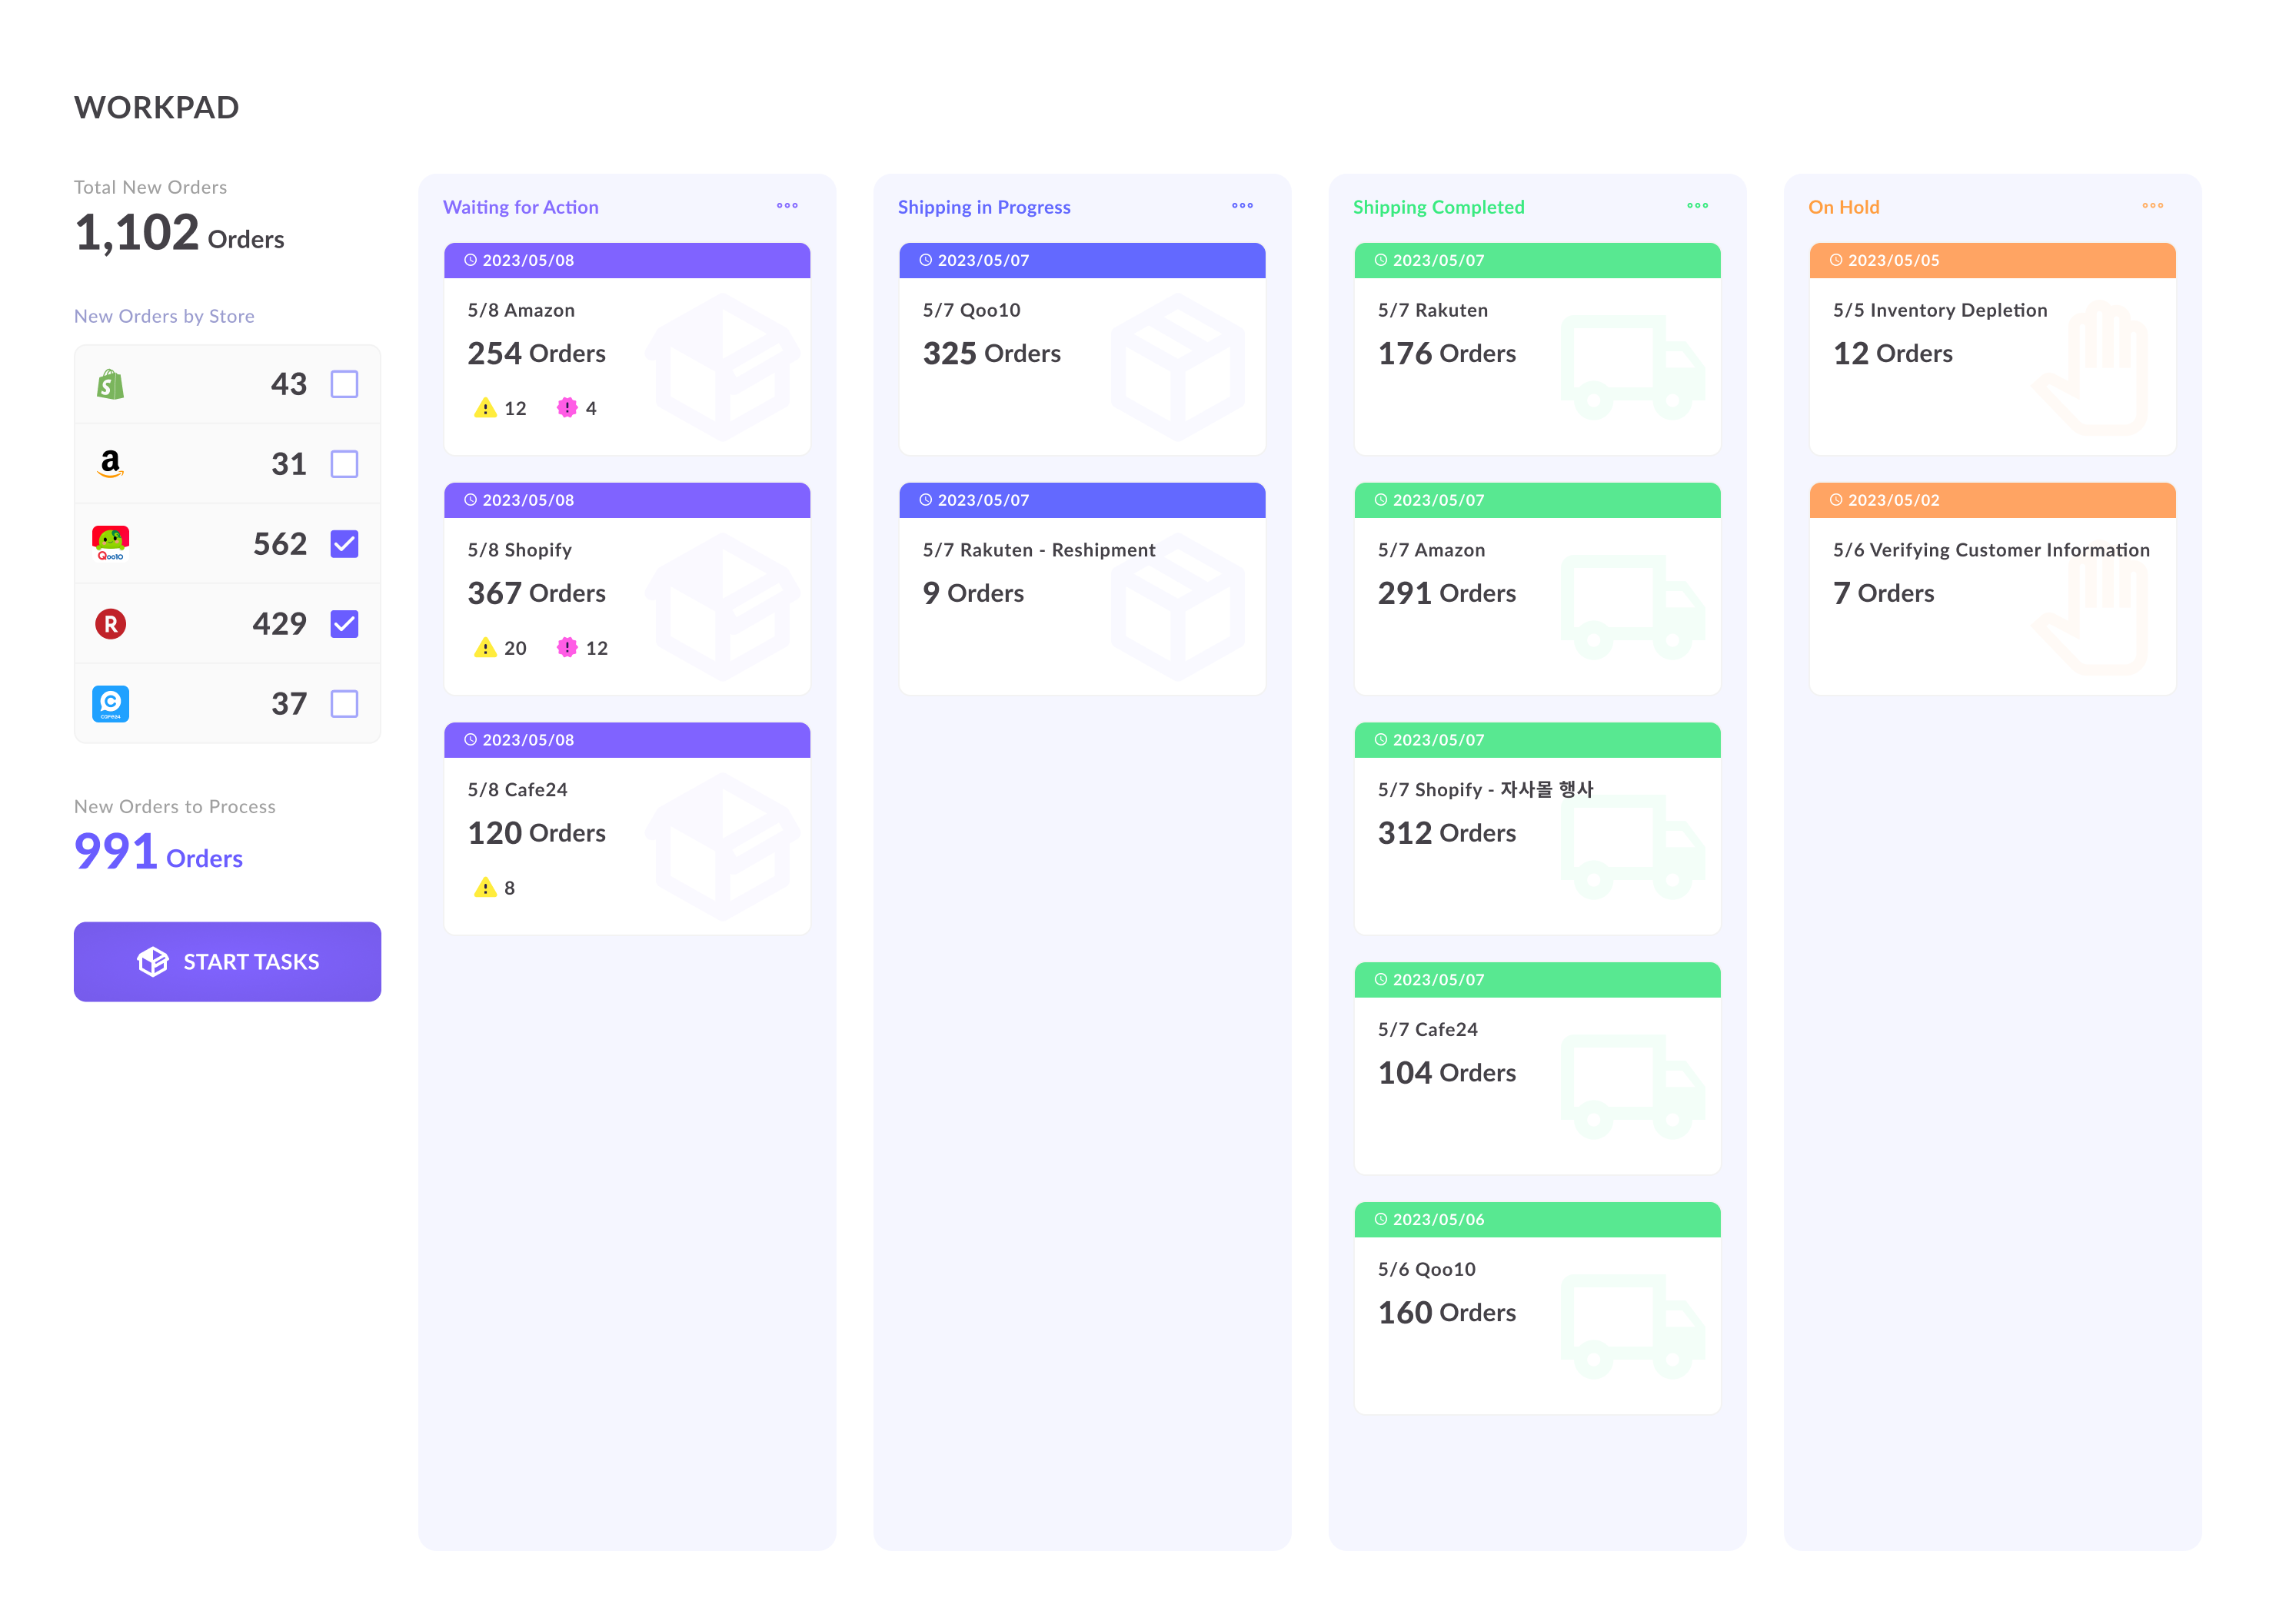This screenshot has width=2276, height=1624.
Task: Uncheck the Qoo10 562 orders checkbox
Action: [x=344, y=544]
